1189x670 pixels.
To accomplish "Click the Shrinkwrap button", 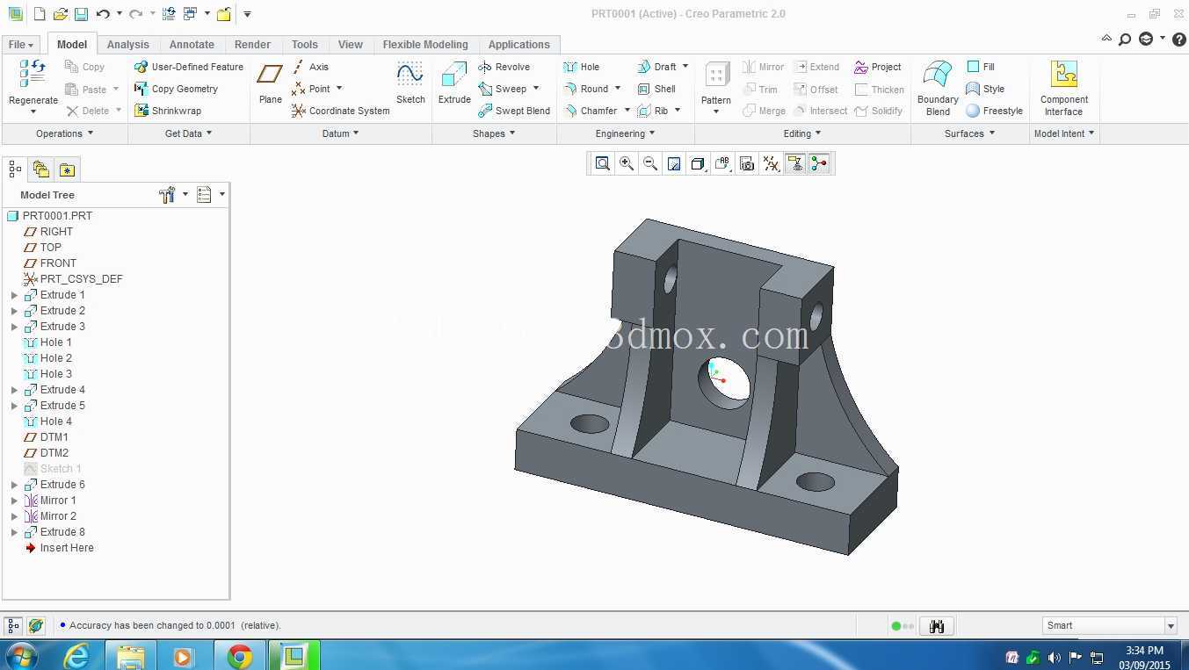I will click(x=168, y=111).
